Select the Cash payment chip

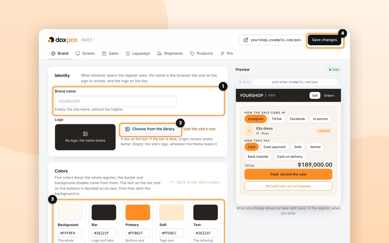275,147
